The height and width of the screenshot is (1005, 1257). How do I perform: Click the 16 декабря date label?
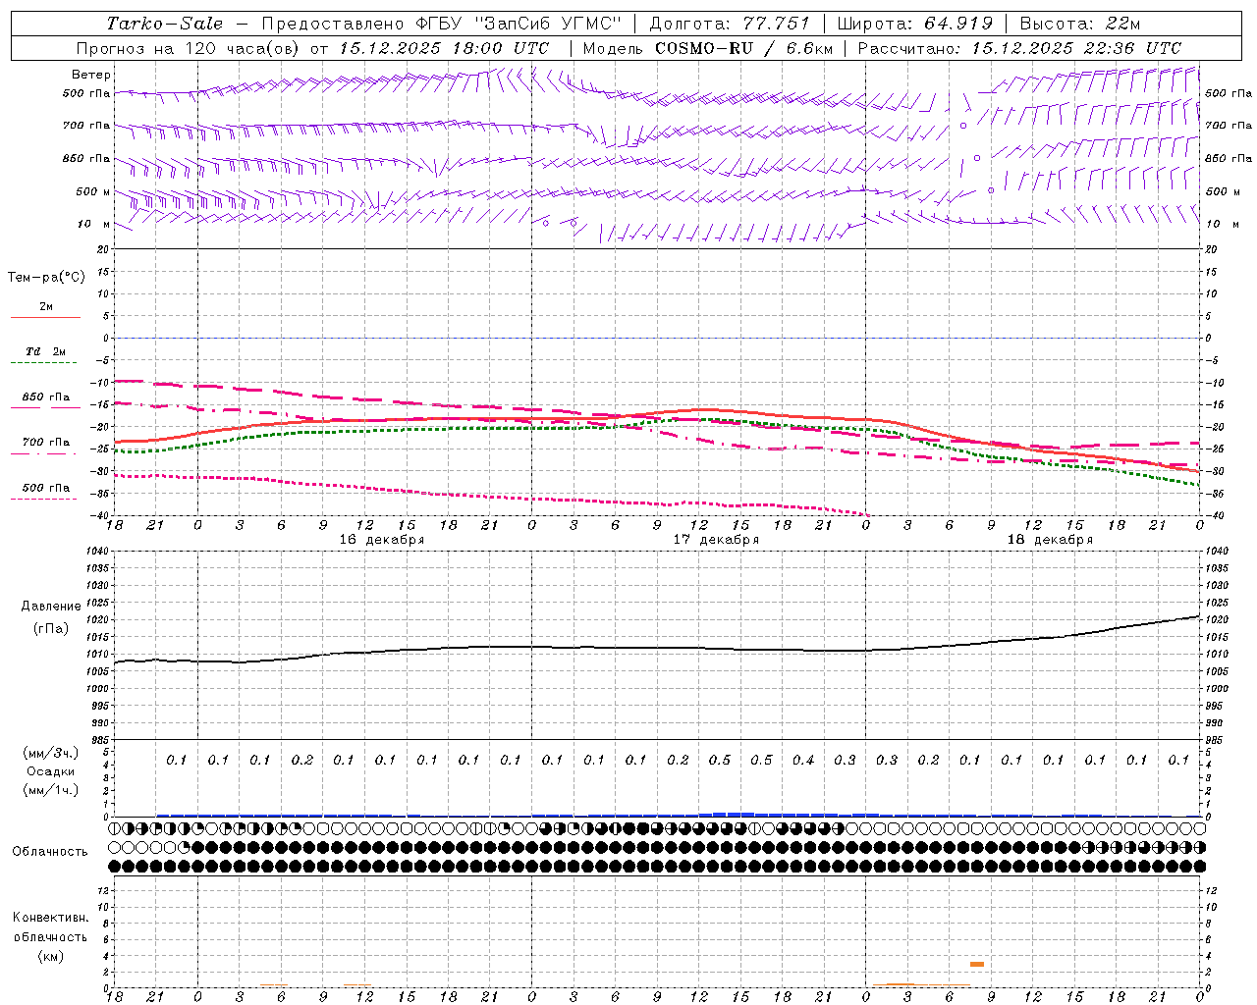382,540
